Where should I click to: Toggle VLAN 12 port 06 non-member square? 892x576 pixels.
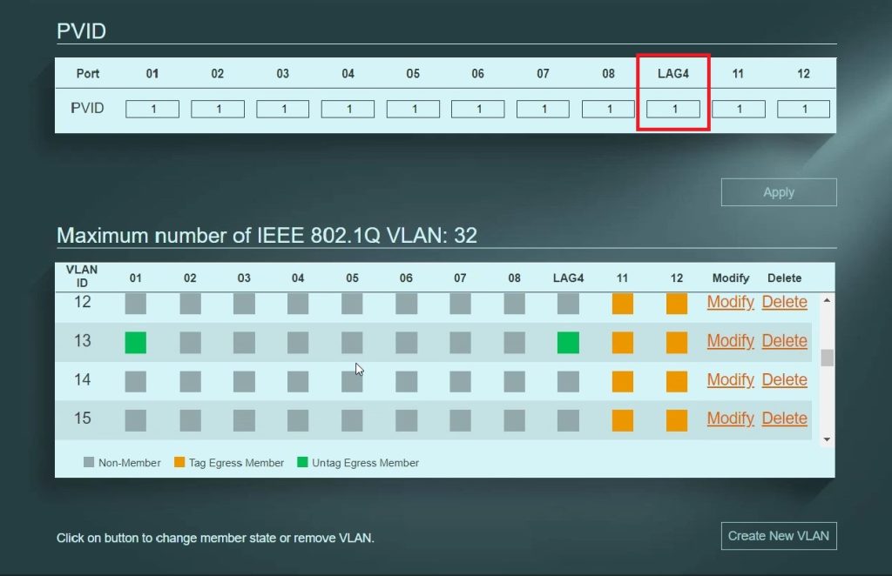(406, 304)
